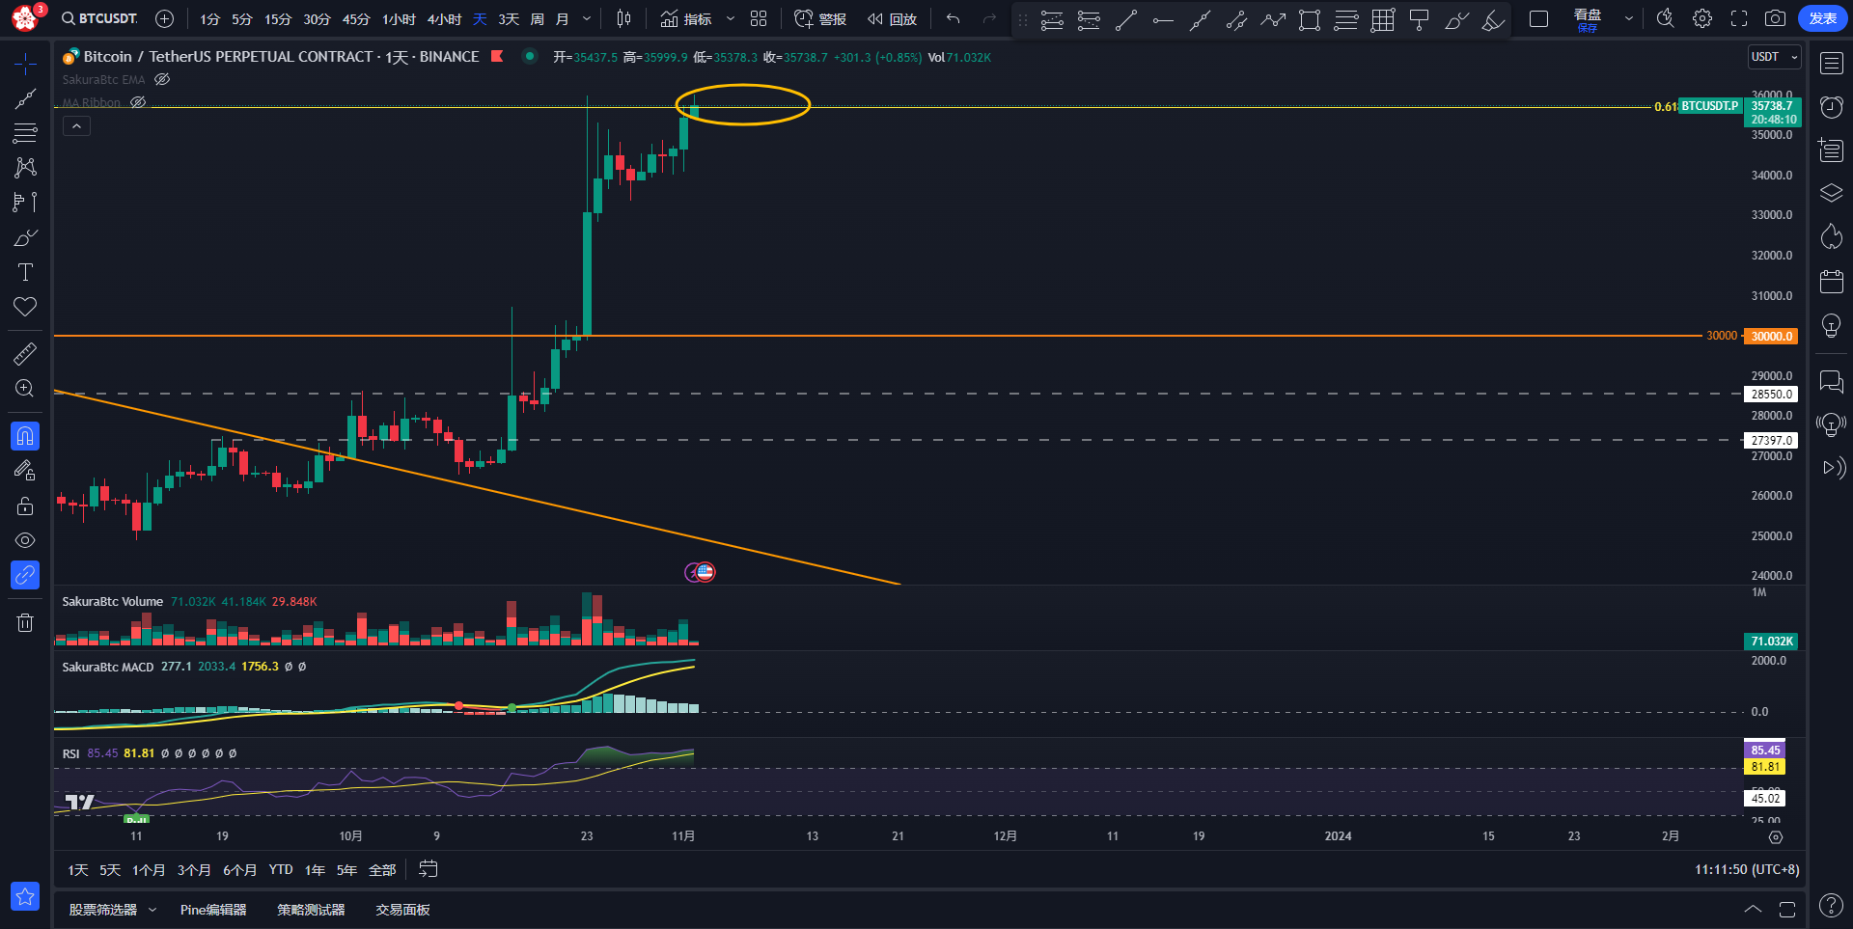This screenshot has width=1853, height=929.
Task: Open chart settings gear
Action: [x=1702, y=18]
